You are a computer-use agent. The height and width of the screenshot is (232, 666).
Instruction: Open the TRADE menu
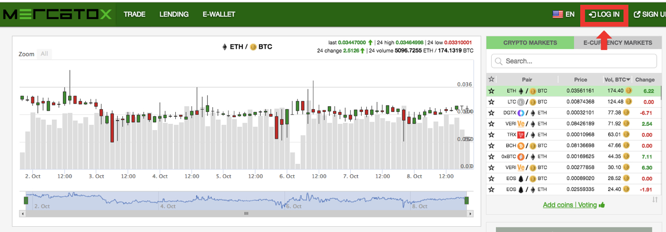pos(134,15)
